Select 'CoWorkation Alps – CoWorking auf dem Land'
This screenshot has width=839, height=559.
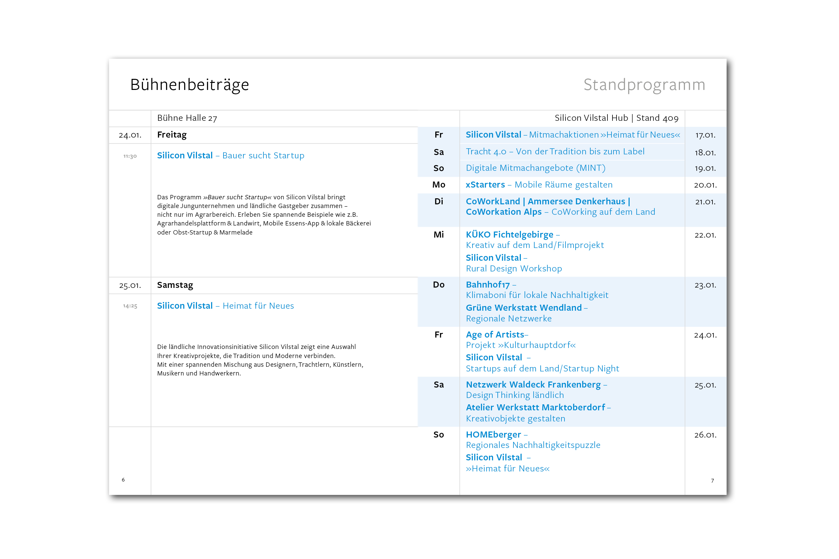[560, 212]
